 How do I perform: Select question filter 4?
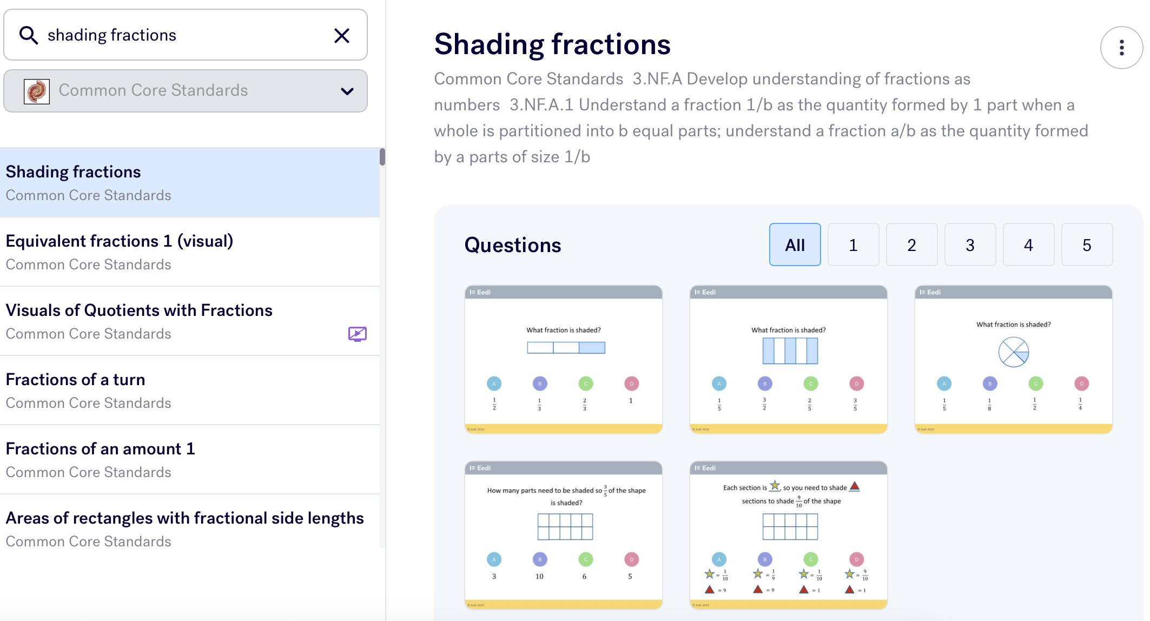1028,245
